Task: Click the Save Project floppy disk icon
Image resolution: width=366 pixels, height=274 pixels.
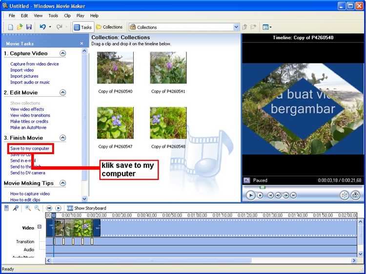Action: coord(29,27)
